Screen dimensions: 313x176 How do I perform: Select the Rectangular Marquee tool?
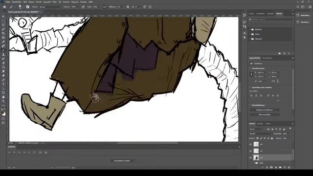[3, 21]
